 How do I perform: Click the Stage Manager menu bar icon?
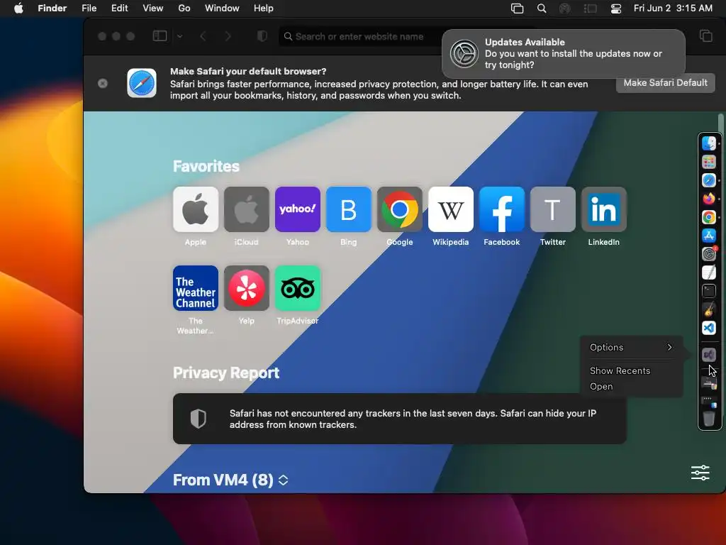(x=591, y=9)
